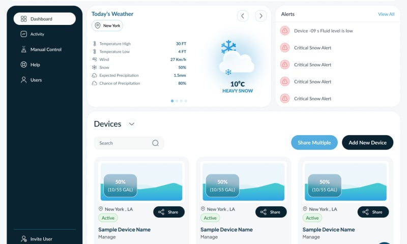Click the Wind icon in weather list
This screenshot has width=407, height=244.
tap(94, 59)
